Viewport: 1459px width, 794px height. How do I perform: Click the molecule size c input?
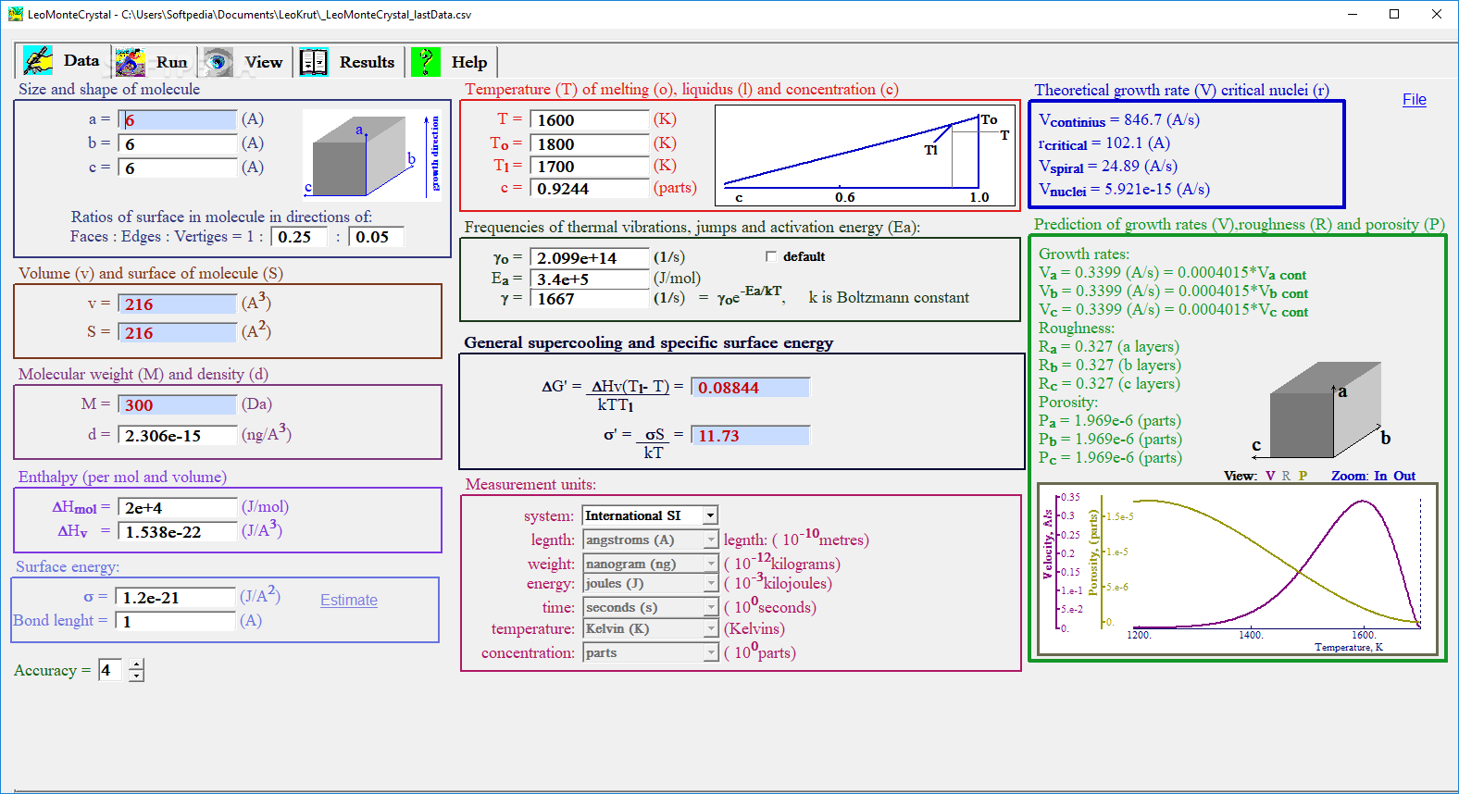tap(178, 168)
